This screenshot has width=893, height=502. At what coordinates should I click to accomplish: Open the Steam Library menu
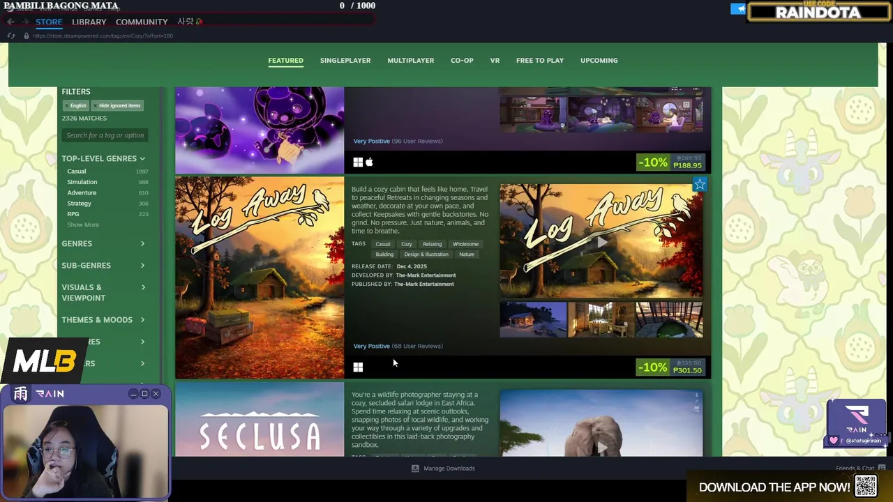point(89,22)
